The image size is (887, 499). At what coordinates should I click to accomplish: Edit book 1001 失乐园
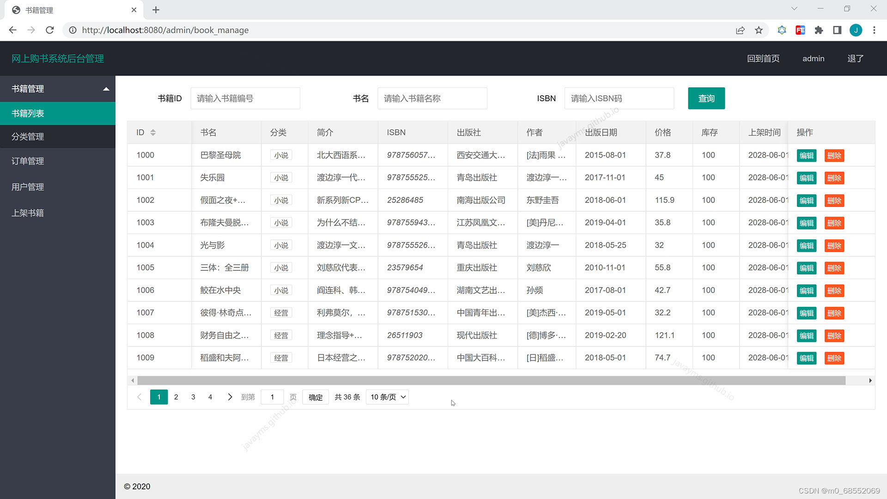click(x=807, y=178)
